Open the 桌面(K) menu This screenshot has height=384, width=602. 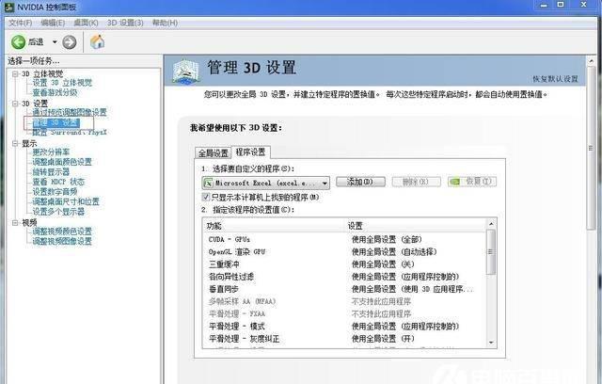[x=86, y=23]
